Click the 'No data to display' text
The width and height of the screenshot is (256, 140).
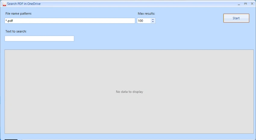(130, 92)
